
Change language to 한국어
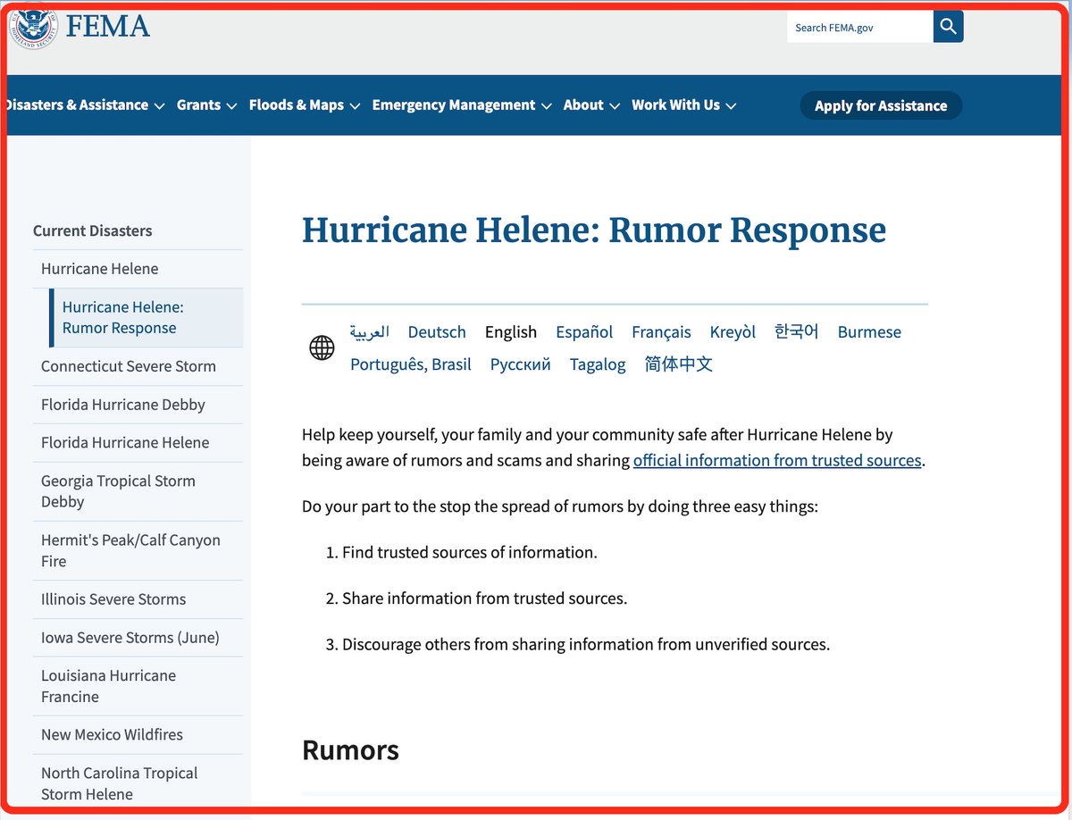[795, 331]
